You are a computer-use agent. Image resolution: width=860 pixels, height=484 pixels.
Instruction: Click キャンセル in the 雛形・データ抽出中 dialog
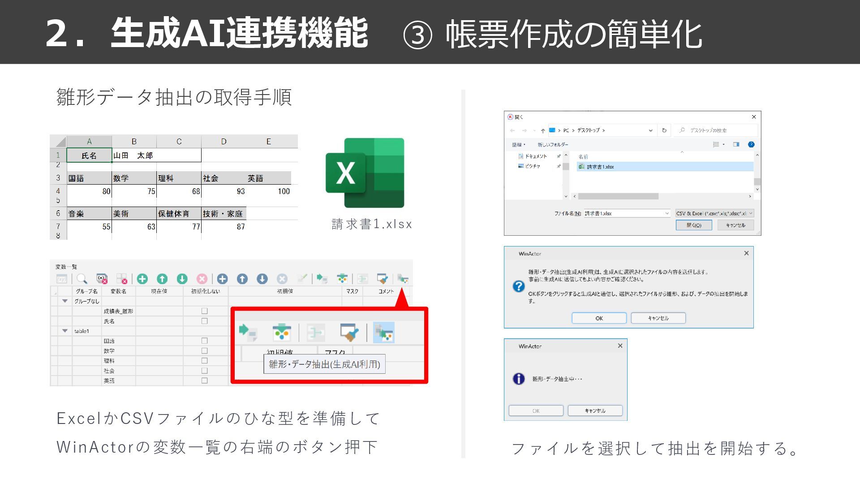click(595, 411)
